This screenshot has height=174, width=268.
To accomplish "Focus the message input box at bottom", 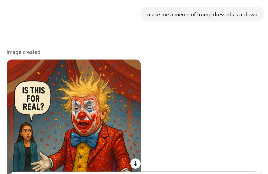I will click(135, 173).
